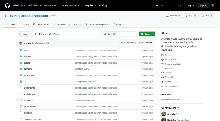Click the .gitignore file icon
Image resolution: width=220 pixels, height=121 pixels.
(21, 113)
